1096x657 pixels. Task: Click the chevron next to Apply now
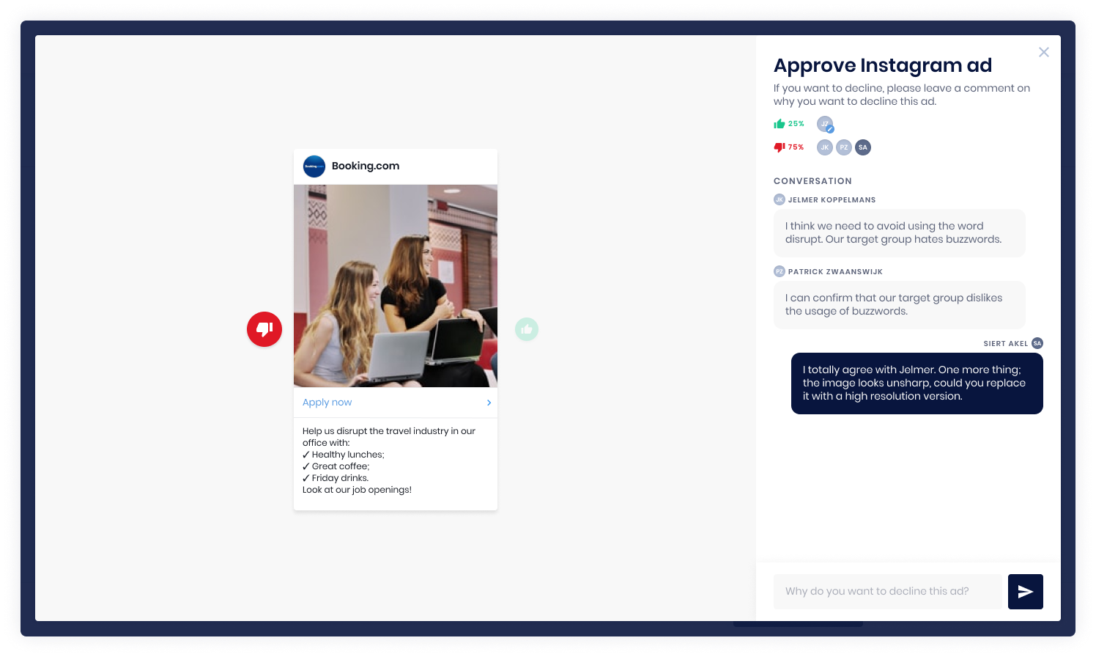[x=489, y=403]
